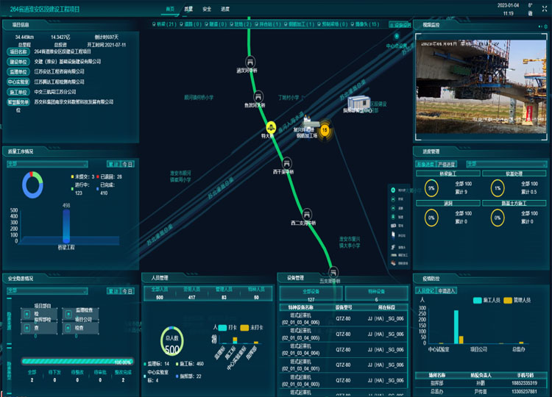Click the 100.00% striped progress bar
Viewport: 552px width, 397px height.
click(x=77, y=362)
